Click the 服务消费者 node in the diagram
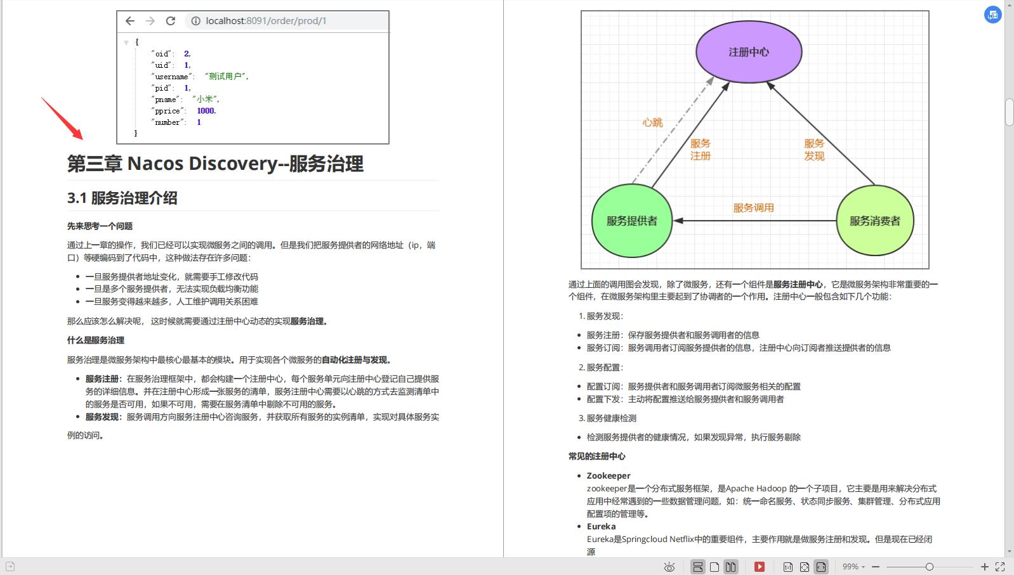1014x575 pixels. (875, 221)
